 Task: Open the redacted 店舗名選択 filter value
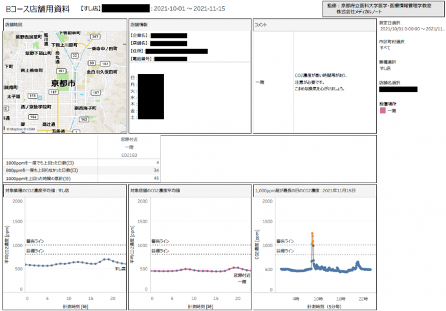pos(398,90)
